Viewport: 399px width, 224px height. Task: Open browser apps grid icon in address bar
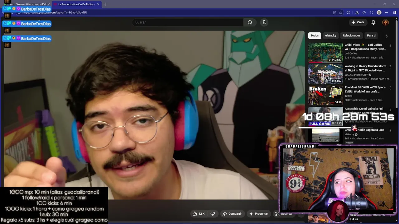click(334, 12)
